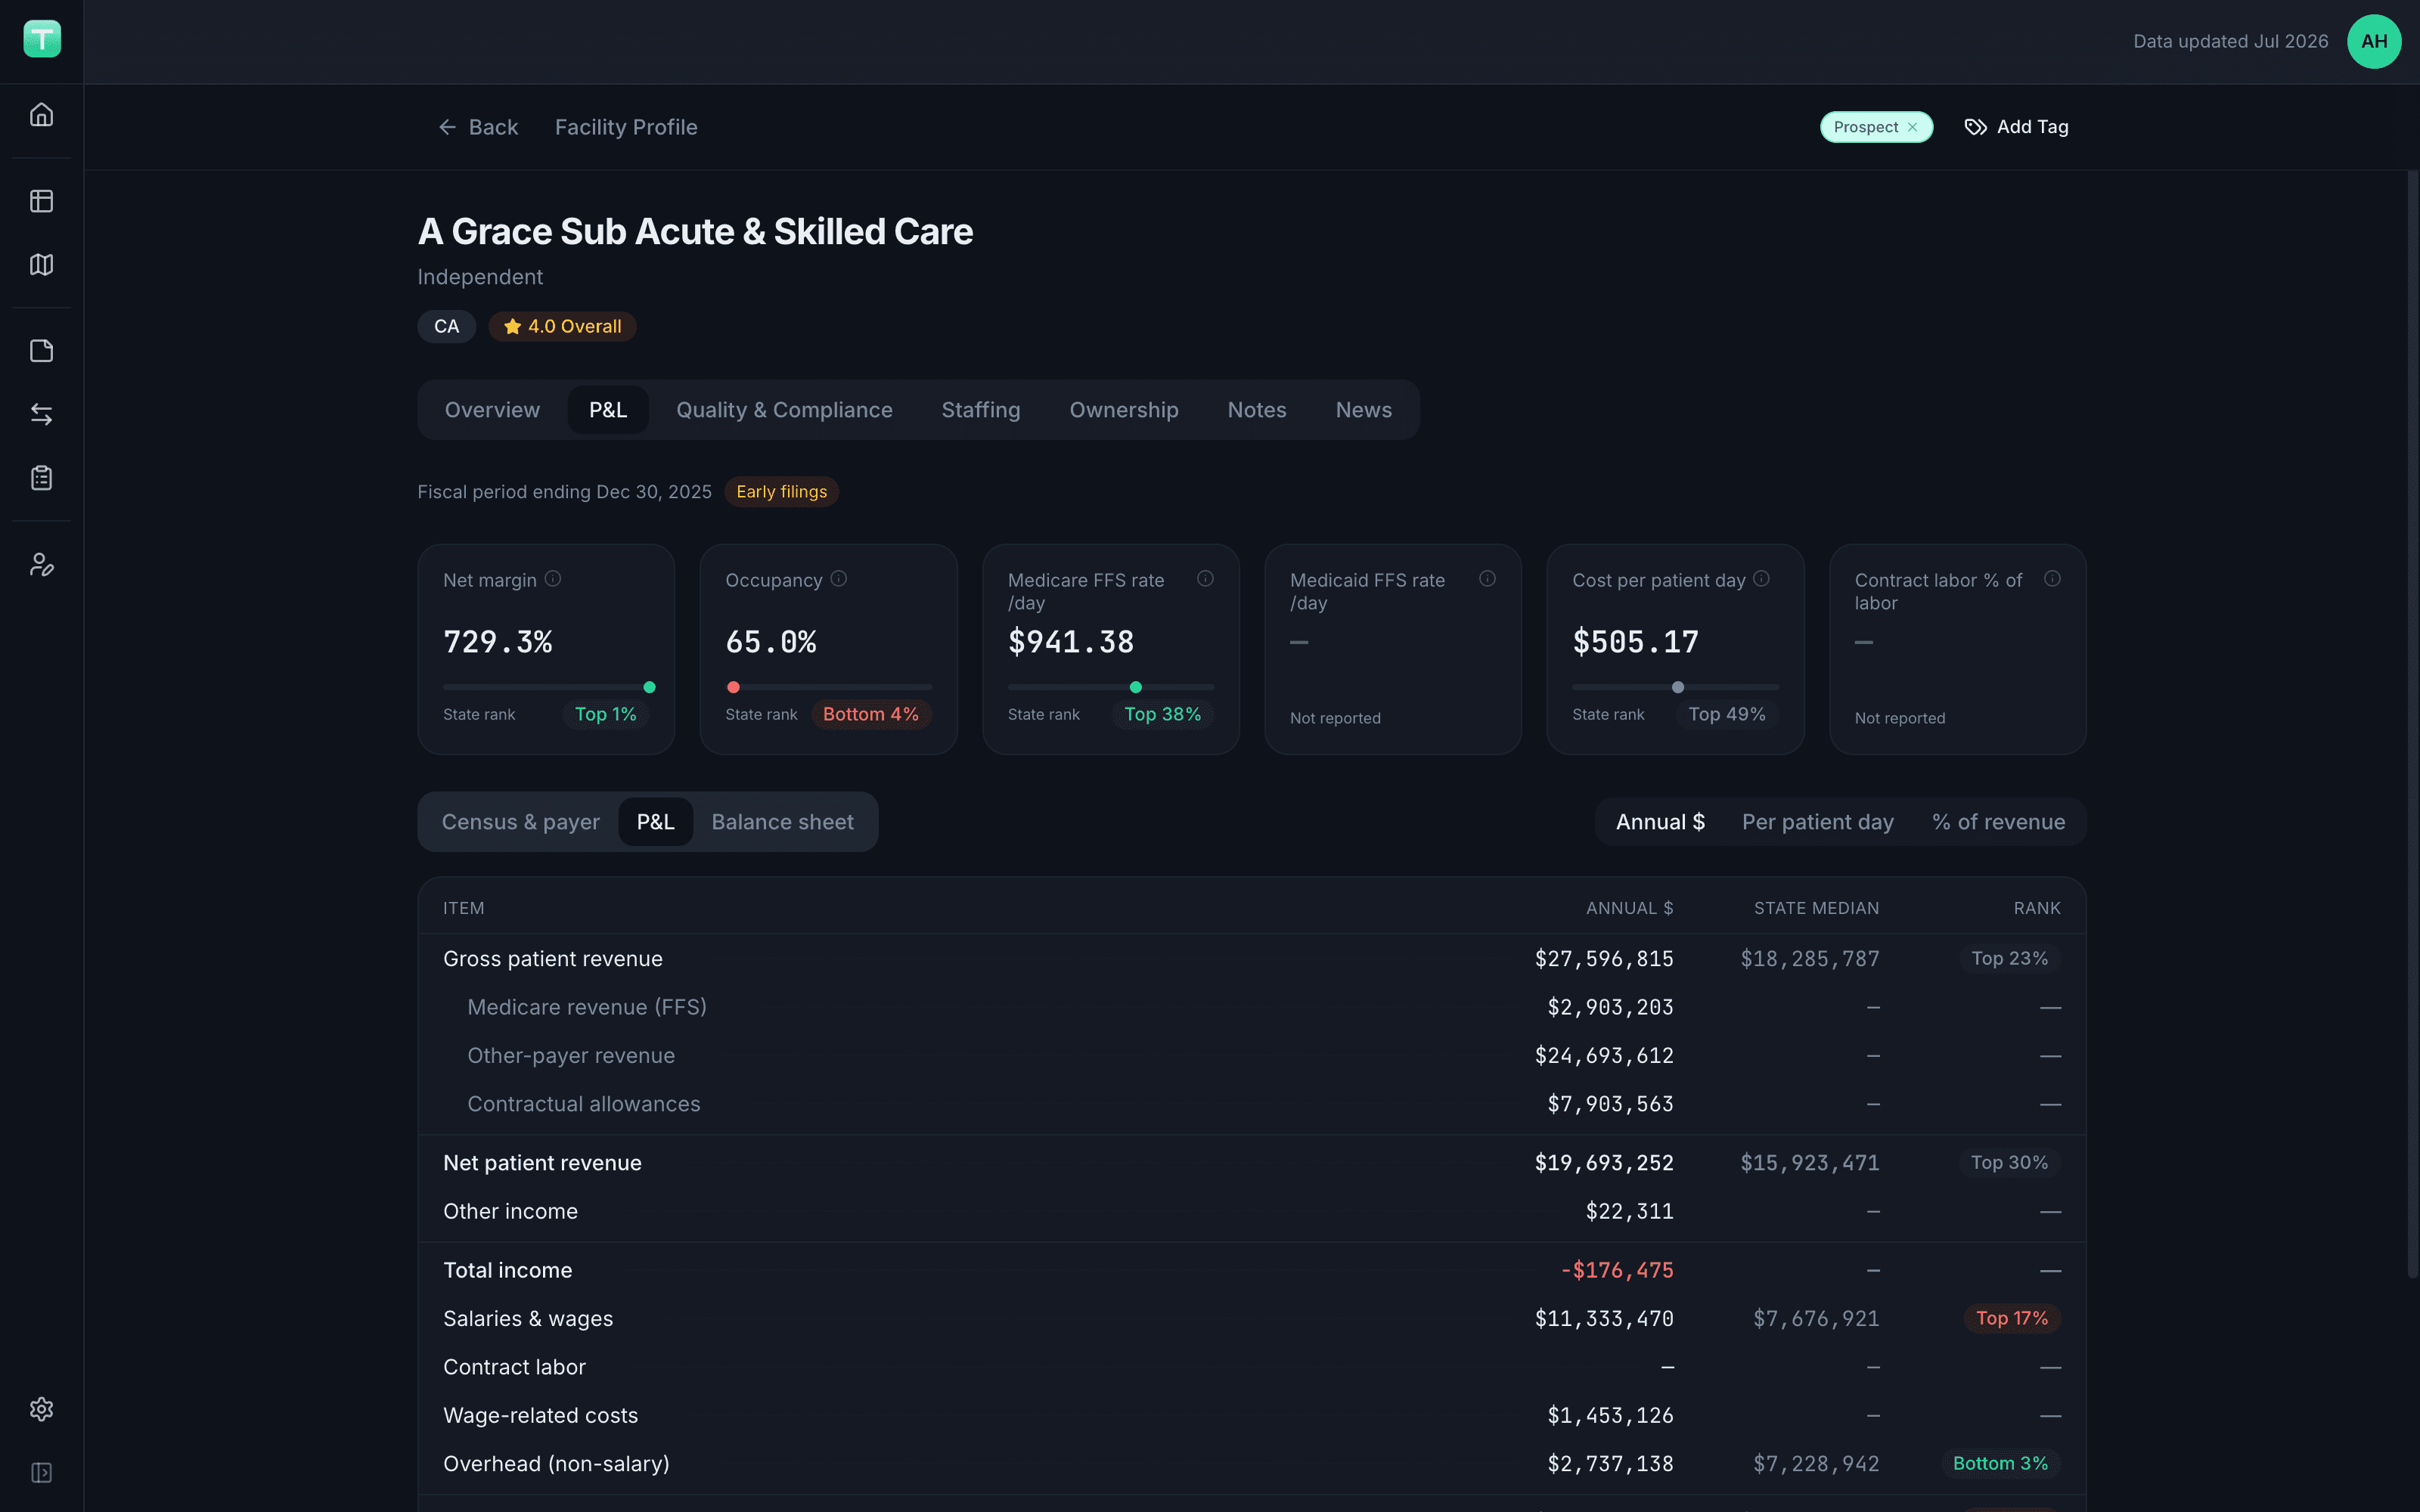Toggle the % of revenue view
Image resolution: width=2420 pixels, height=1512 pixels.
(1999, 822)
